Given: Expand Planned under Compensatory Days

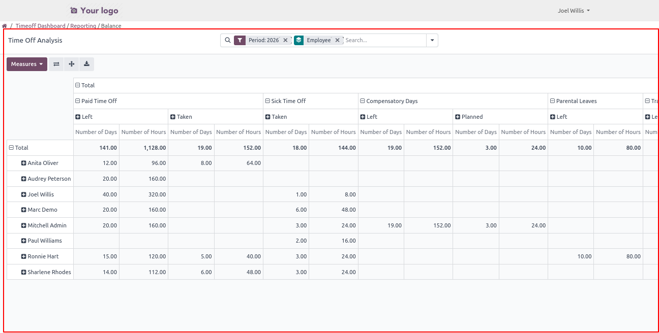Looking at the screenshot, I should pos(458,117).
